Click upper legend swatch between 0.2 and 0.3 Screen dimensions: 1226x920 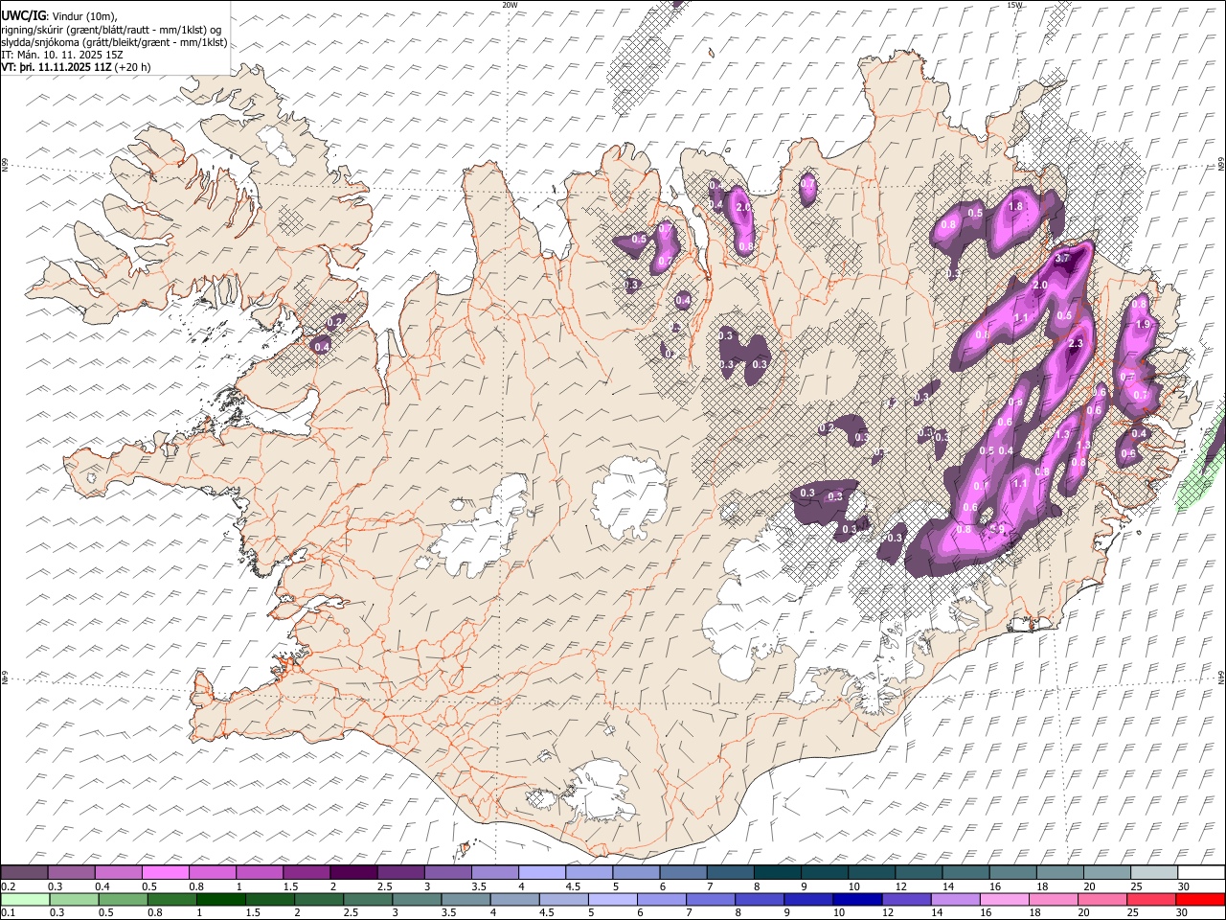[x=24, y=872]
